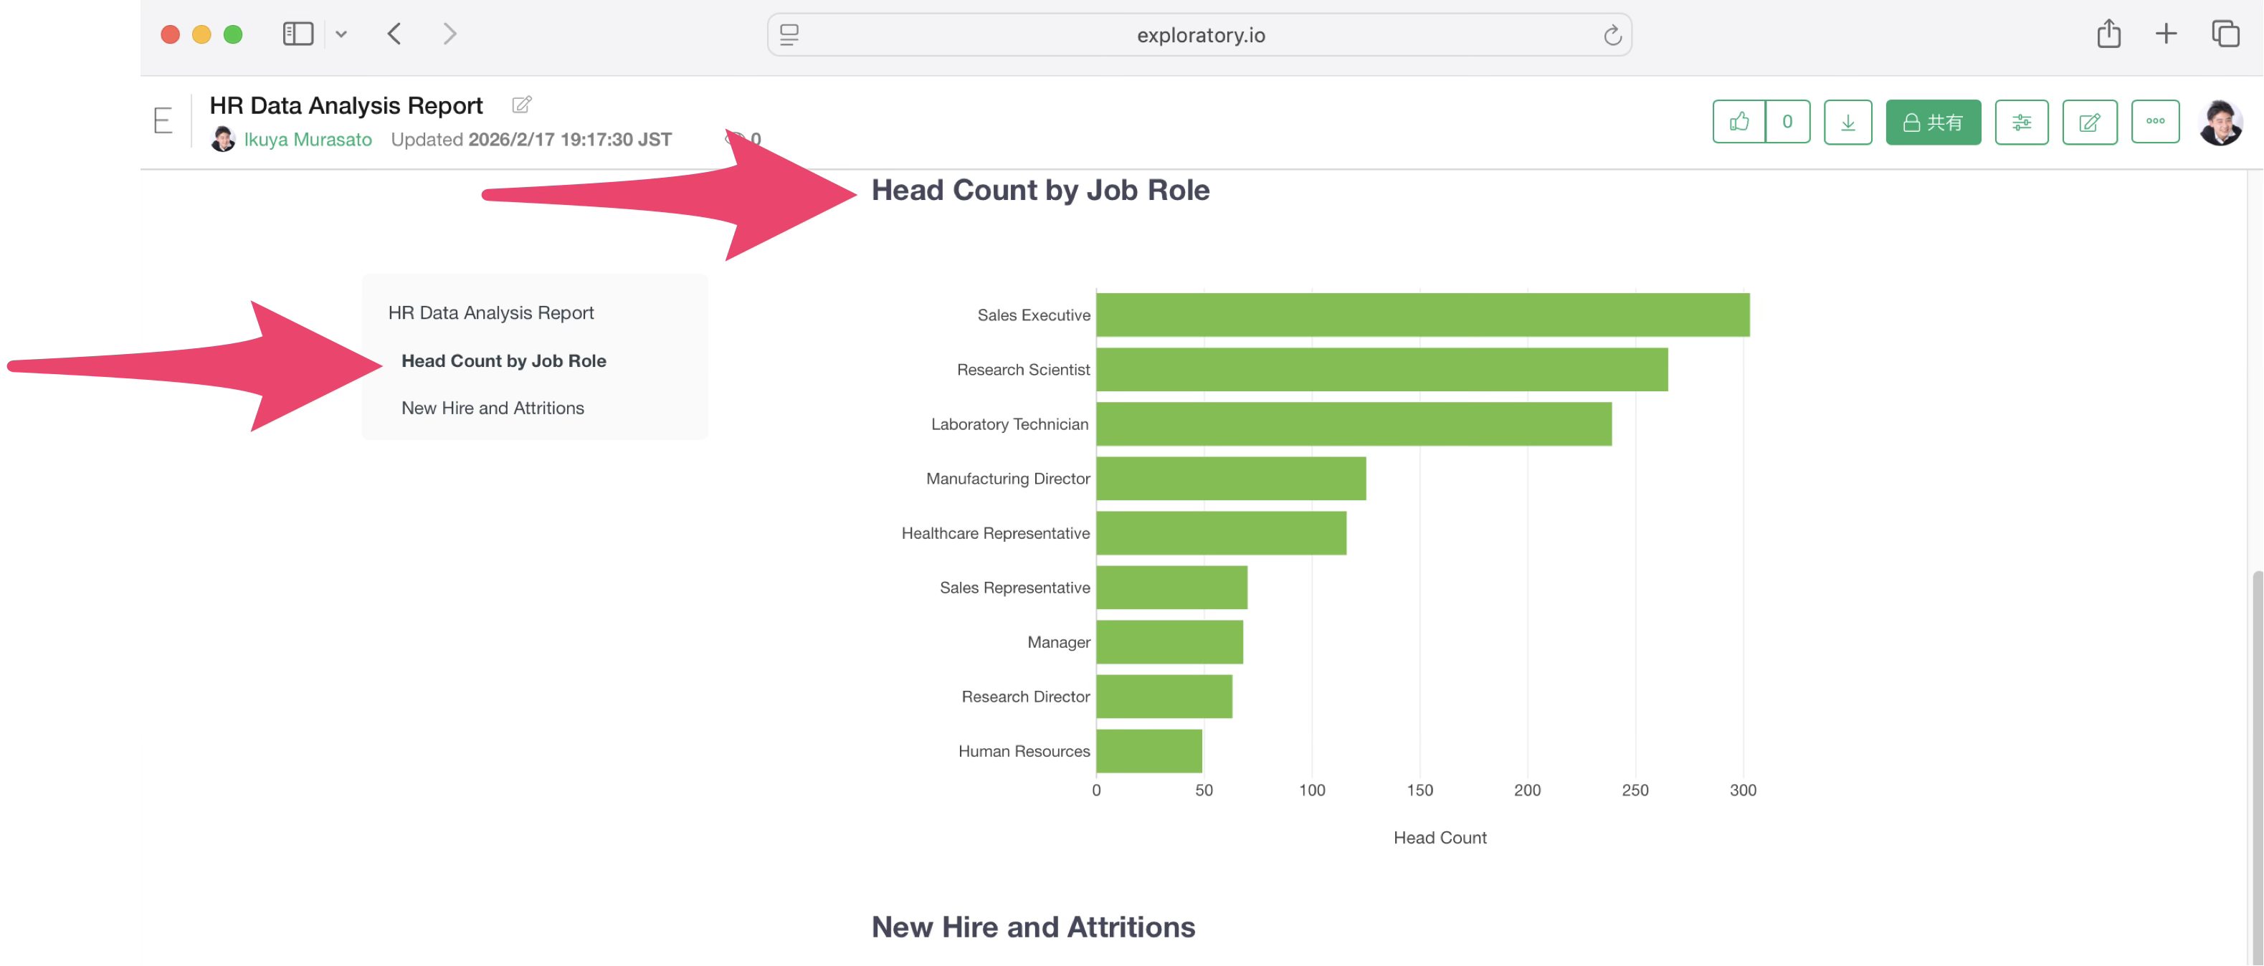This screenshot has width=2264, height=966.
Task: Open a new browser tab
Action: click(2166, 34)
